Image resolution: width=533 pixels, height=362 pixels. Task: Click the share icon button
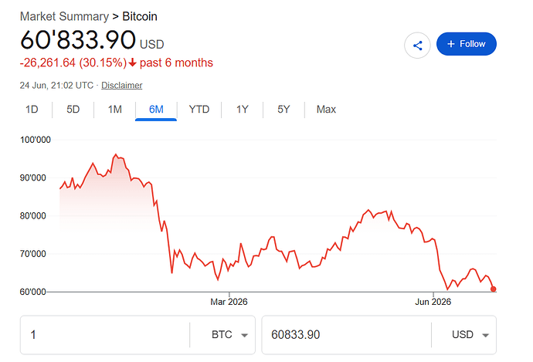coord(417,46)
